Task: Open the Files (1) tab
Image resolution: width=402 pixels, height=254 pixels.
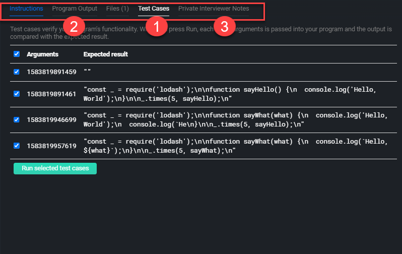Action: click(x=117, y=9)
